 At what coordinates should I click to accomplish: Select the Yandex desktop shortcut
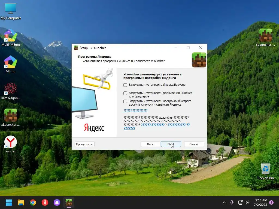coord(11,144)
